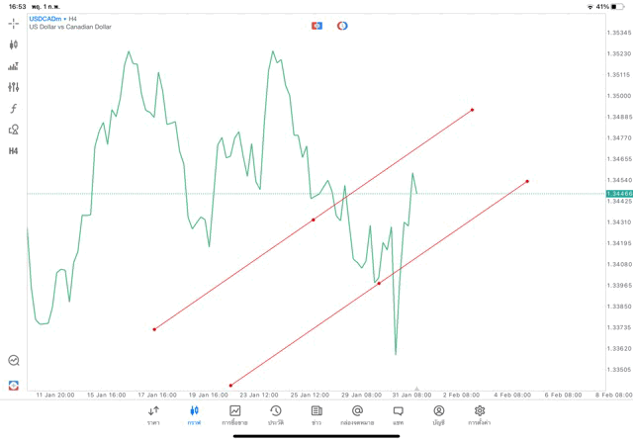The image size is (633, 442).
Task: Tap the red buy trade button
Action: pyautogui.click(x=342, y=26)
